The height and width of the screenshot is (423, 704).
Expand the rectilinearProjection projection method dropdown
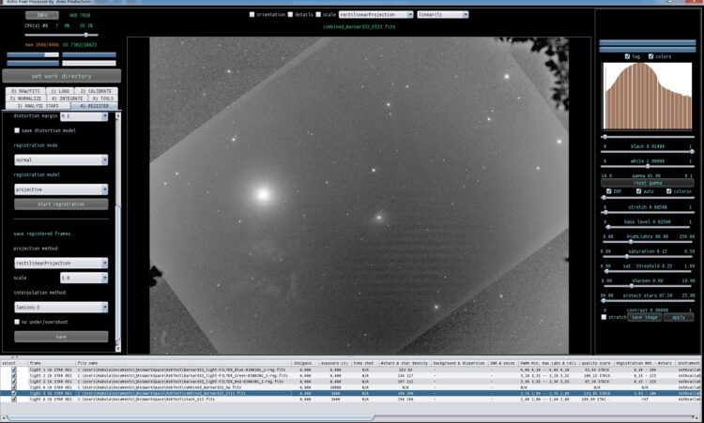[x=61, y=263]
